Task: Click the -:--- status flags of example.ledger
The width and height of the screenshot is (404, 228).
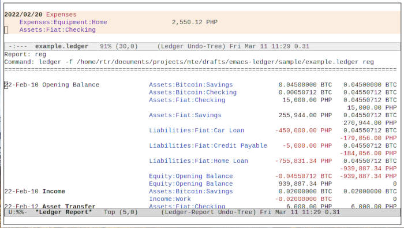Action: (17, 46)
